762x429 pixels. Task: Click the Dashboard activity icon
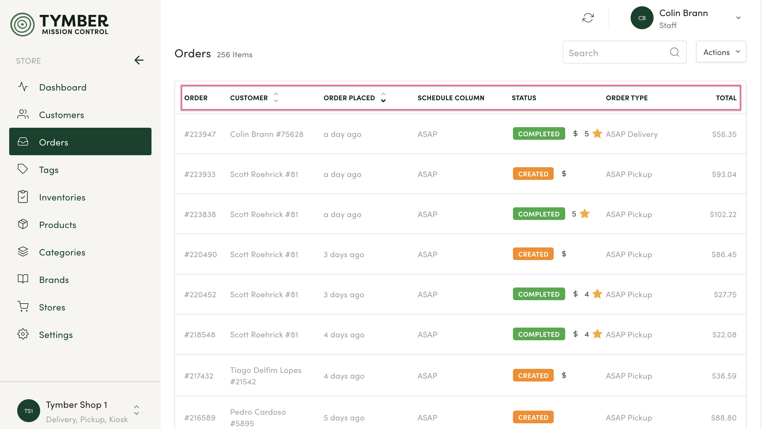coord(23,87)
